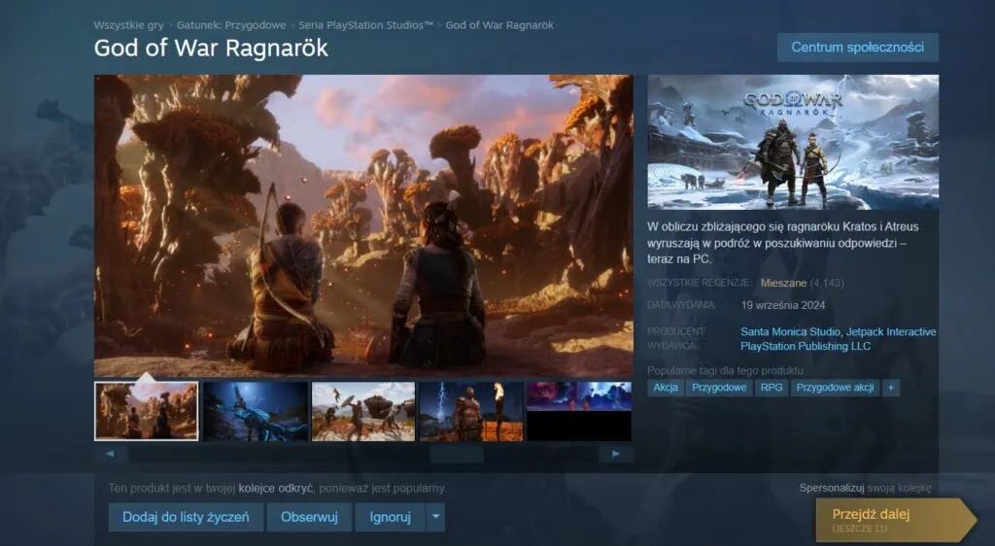Expand the Ignoruj dropdown arrow
995x546 pixels.
pos(436,518)
